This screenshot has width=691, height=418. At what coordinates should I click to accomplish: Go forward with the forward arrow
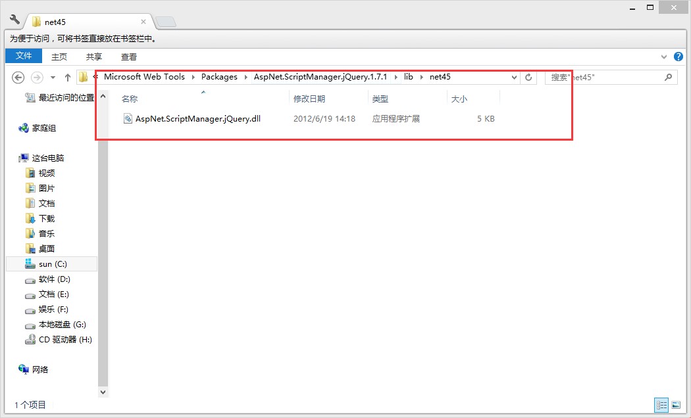[x=37, y=78]
